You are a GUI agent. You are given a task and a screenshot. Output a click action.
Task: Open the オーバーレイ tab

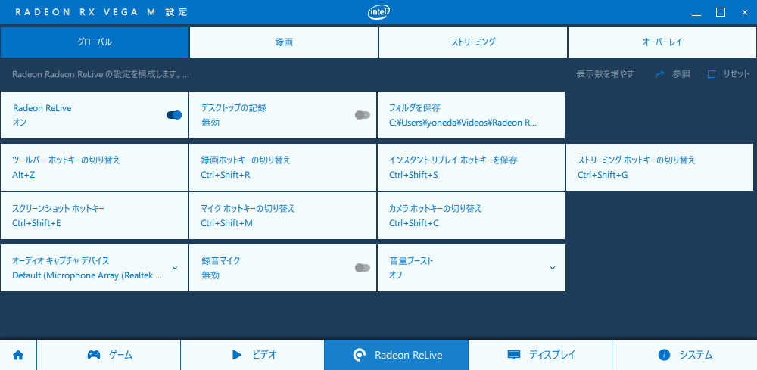[662, 42]
